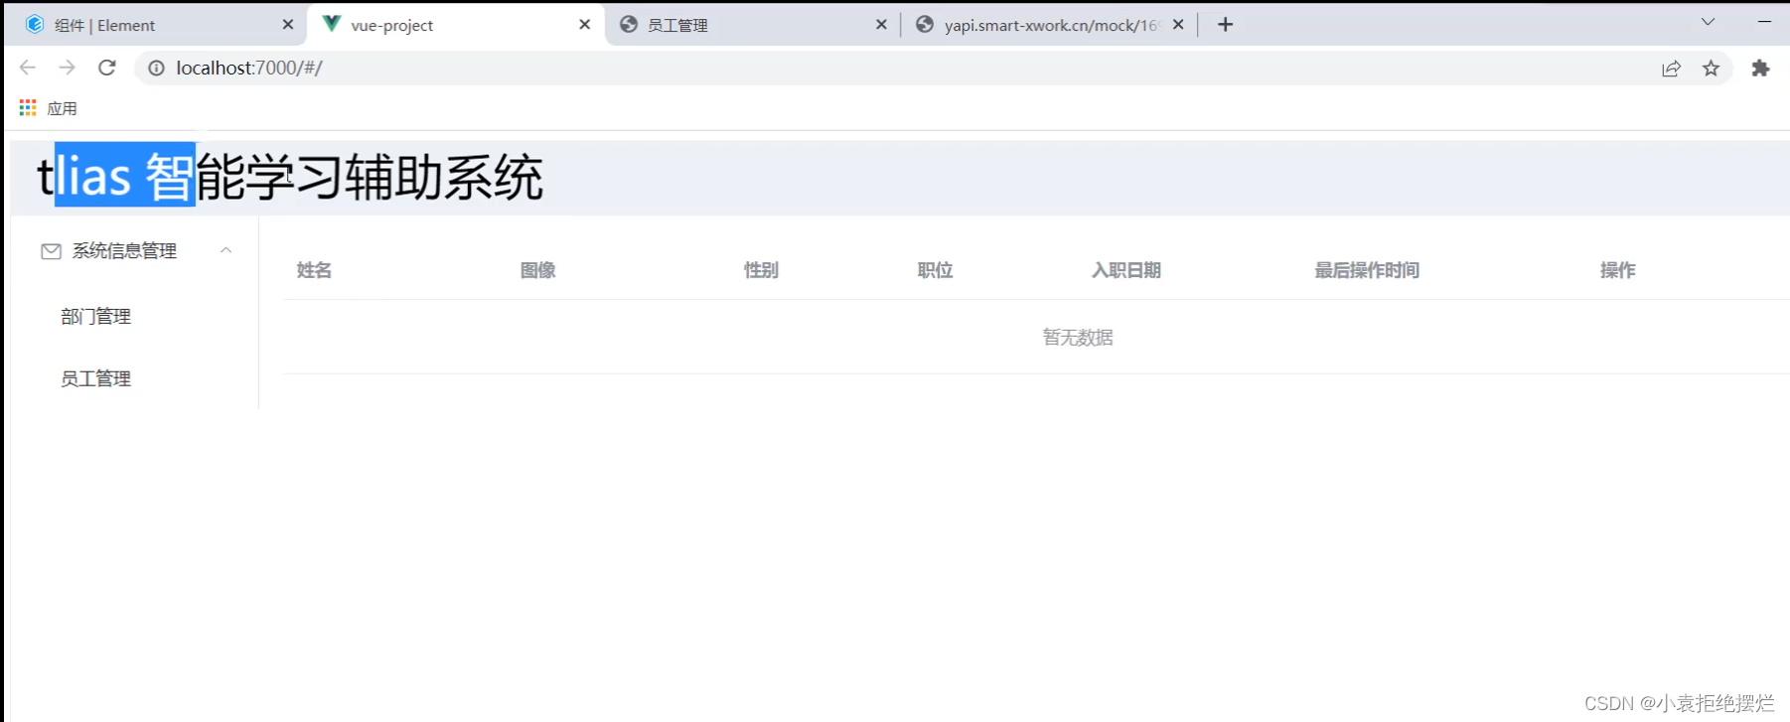Reload the page using the refresh icon
This screenshot has height=722, width=1790.
(107, 68)
